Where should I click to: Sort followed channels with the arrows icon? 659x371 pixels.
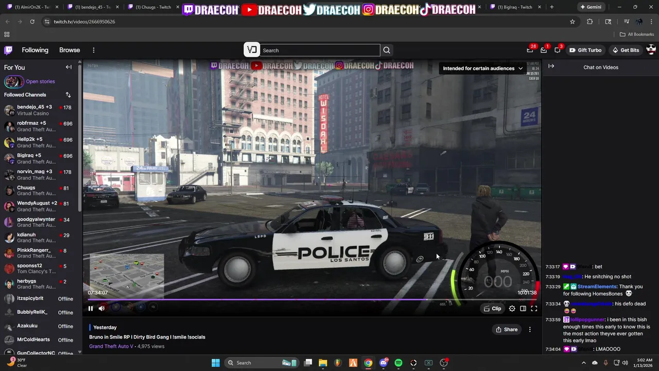click(68, 95)
